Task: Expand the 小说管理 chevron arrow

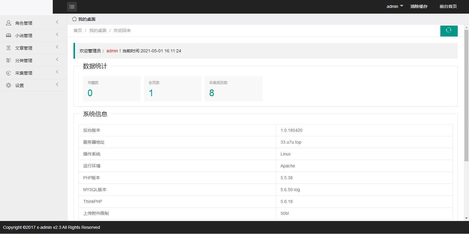Action: click(57, 34)
